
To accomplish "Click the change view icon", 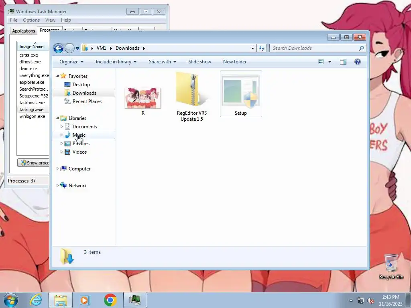I will click(321, 62).
